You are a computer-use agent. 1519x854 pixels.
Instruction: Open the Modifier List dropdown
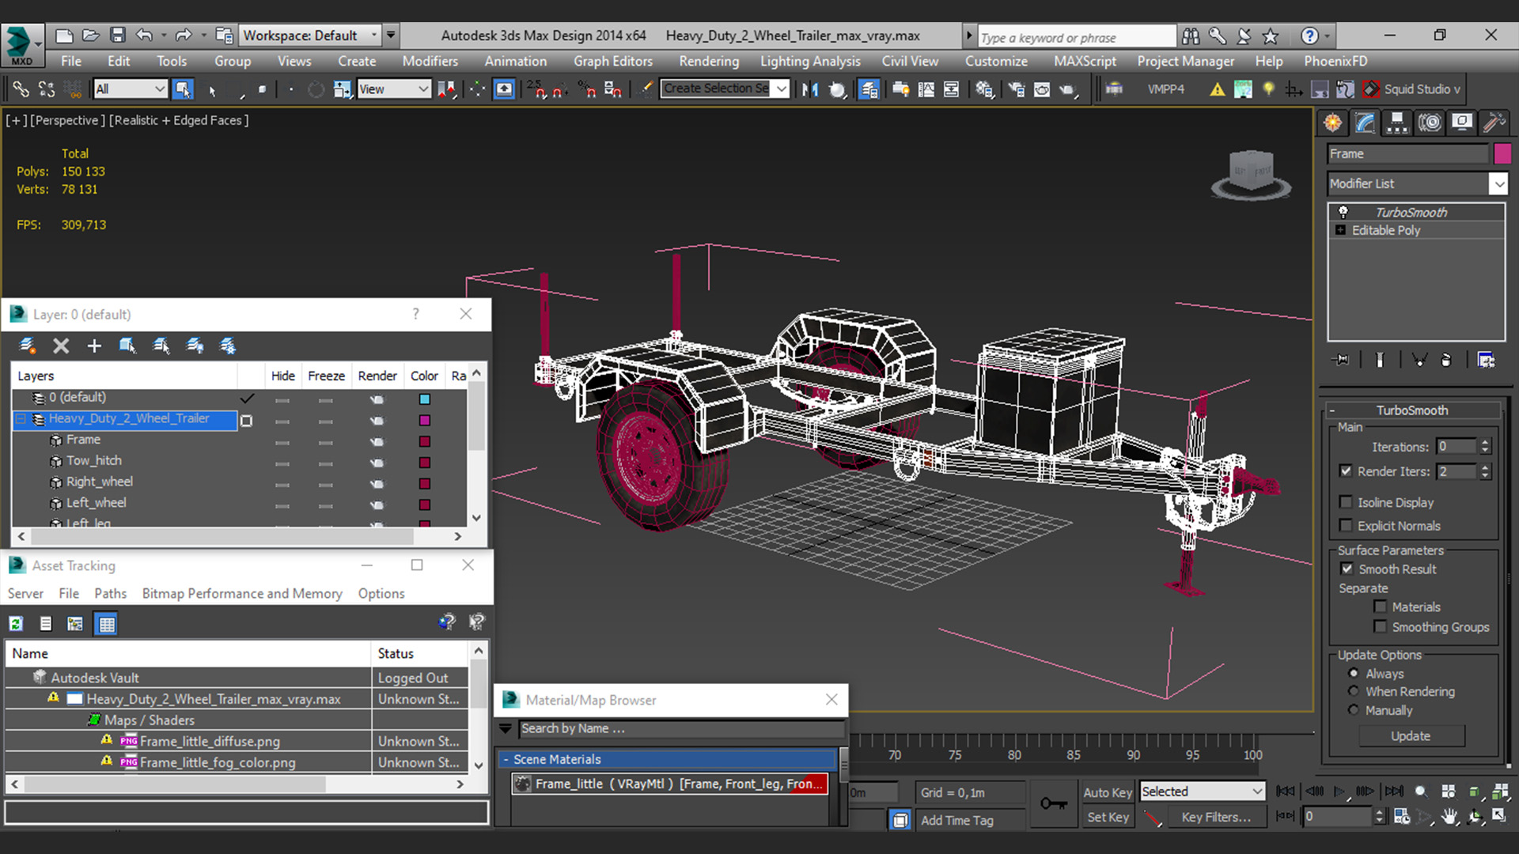[1418, 183]
